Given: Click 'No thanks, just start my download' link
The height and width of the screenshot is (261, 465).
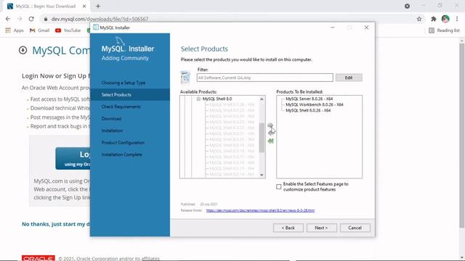Looking at the screenshot, I should point(56,224).
